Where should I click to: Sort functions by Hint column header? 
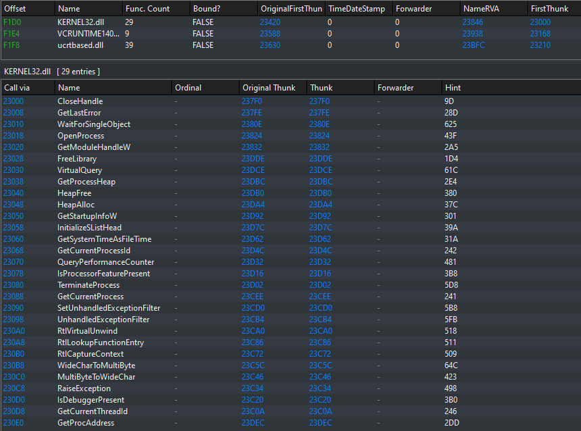453,88
